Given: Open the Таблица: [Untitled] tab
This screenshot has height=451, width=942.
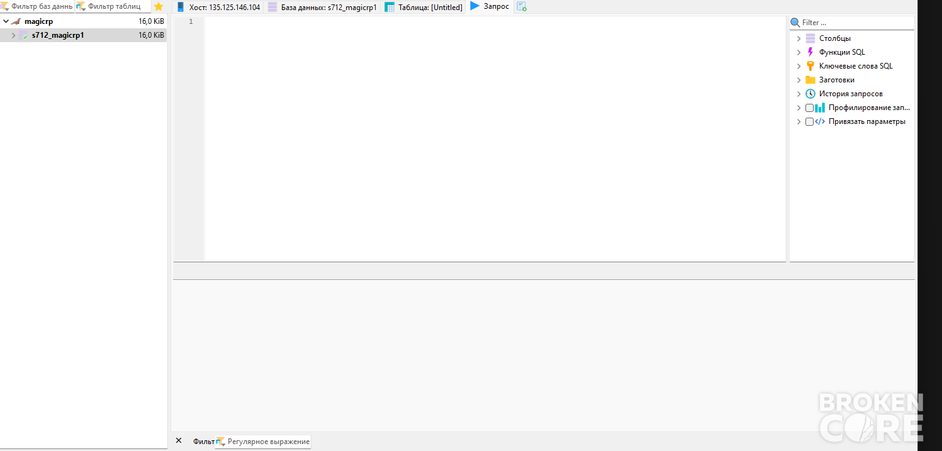Looking at the screenshot, I should point(423,7).
